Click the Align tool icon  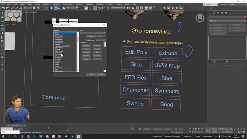pos(133,8)
